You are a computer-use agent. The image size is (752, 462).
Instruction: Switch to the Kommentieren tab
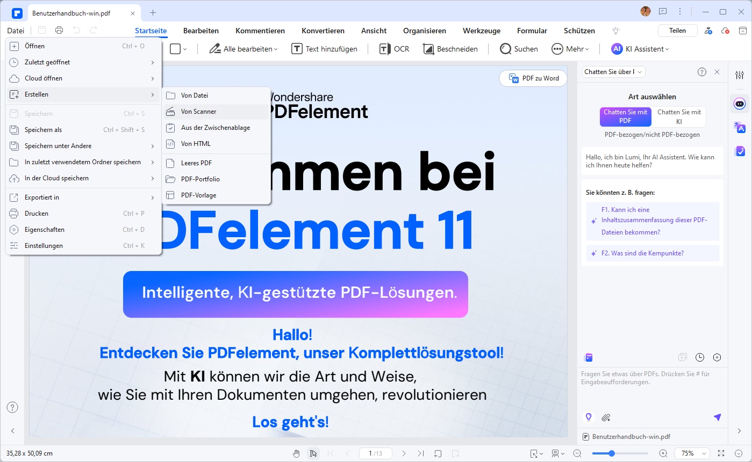coord(260,31)
